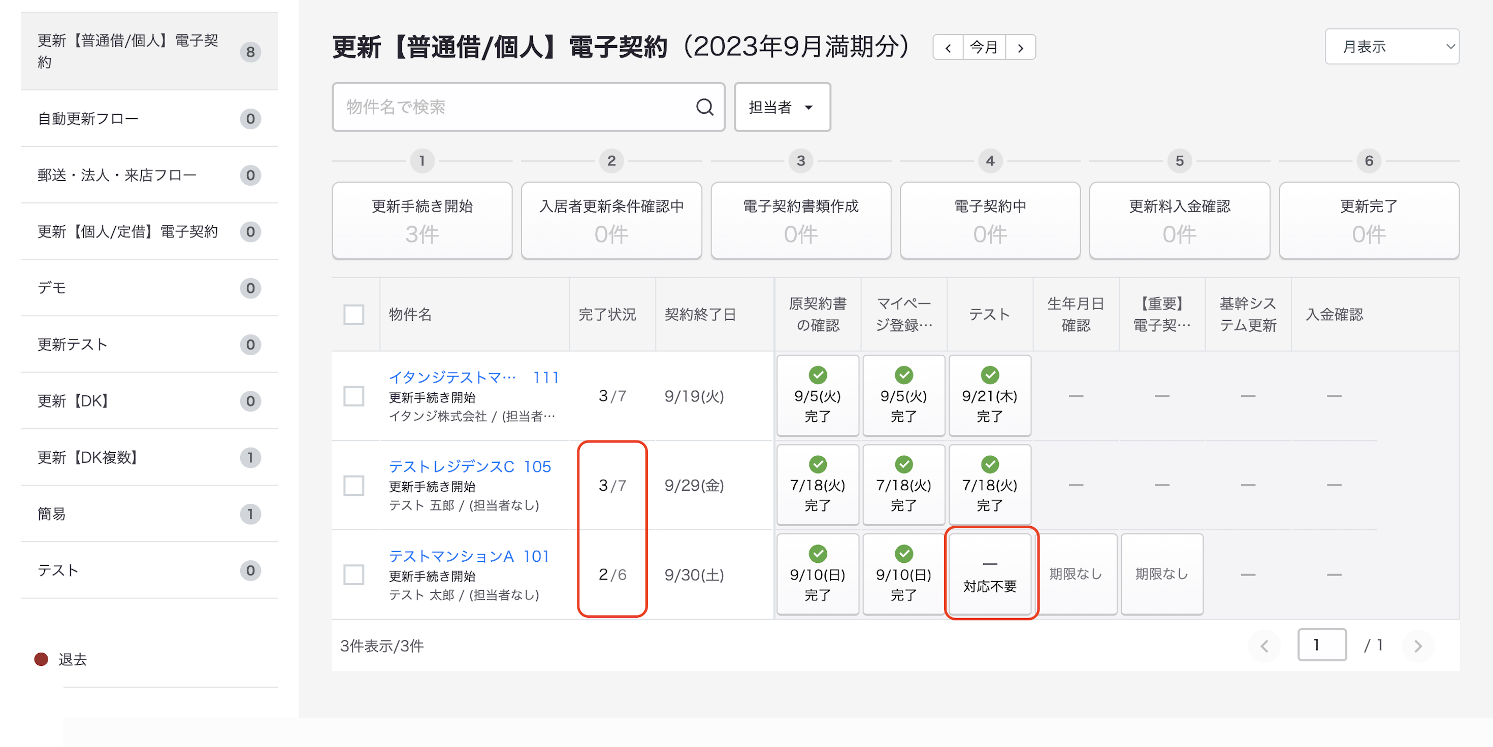Click 3/7 completion status for テストレジデンスC
This screenshot has width=1493, height=747.
click(x=612, y=485)
